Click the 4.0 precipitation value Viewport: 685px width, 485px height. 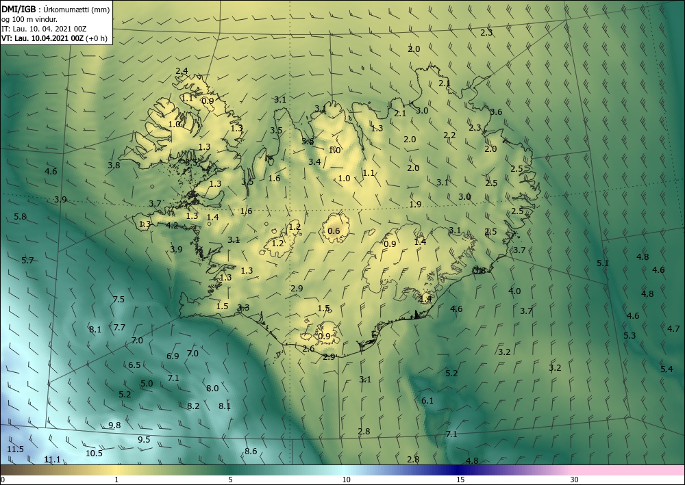click(x=514, y=291)
